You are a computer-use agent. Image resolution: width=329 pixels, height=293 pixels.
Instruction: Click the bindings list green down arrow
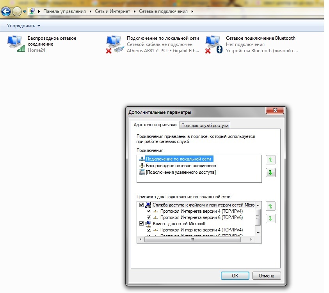pyautogui.click(x=270, y=219)
